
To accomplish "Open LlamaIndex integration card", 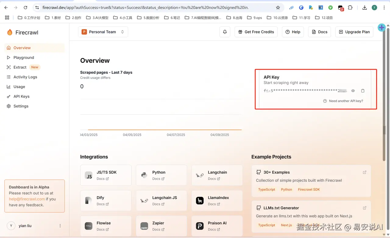I will (217, 201).
